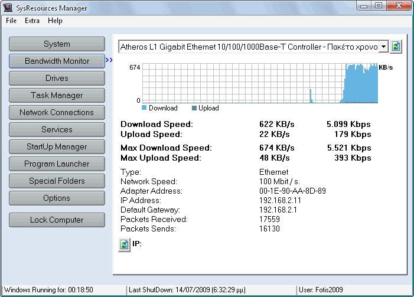Open the Help menu
The image size is (414, 297).
coord(55,21)
